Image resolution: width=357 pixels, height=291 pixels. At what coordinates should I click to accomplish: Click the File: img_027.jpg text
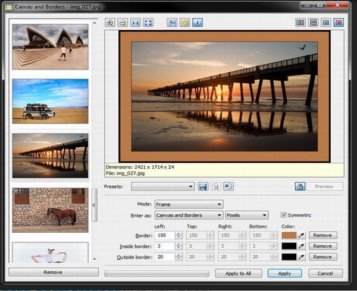pos(125,173)
